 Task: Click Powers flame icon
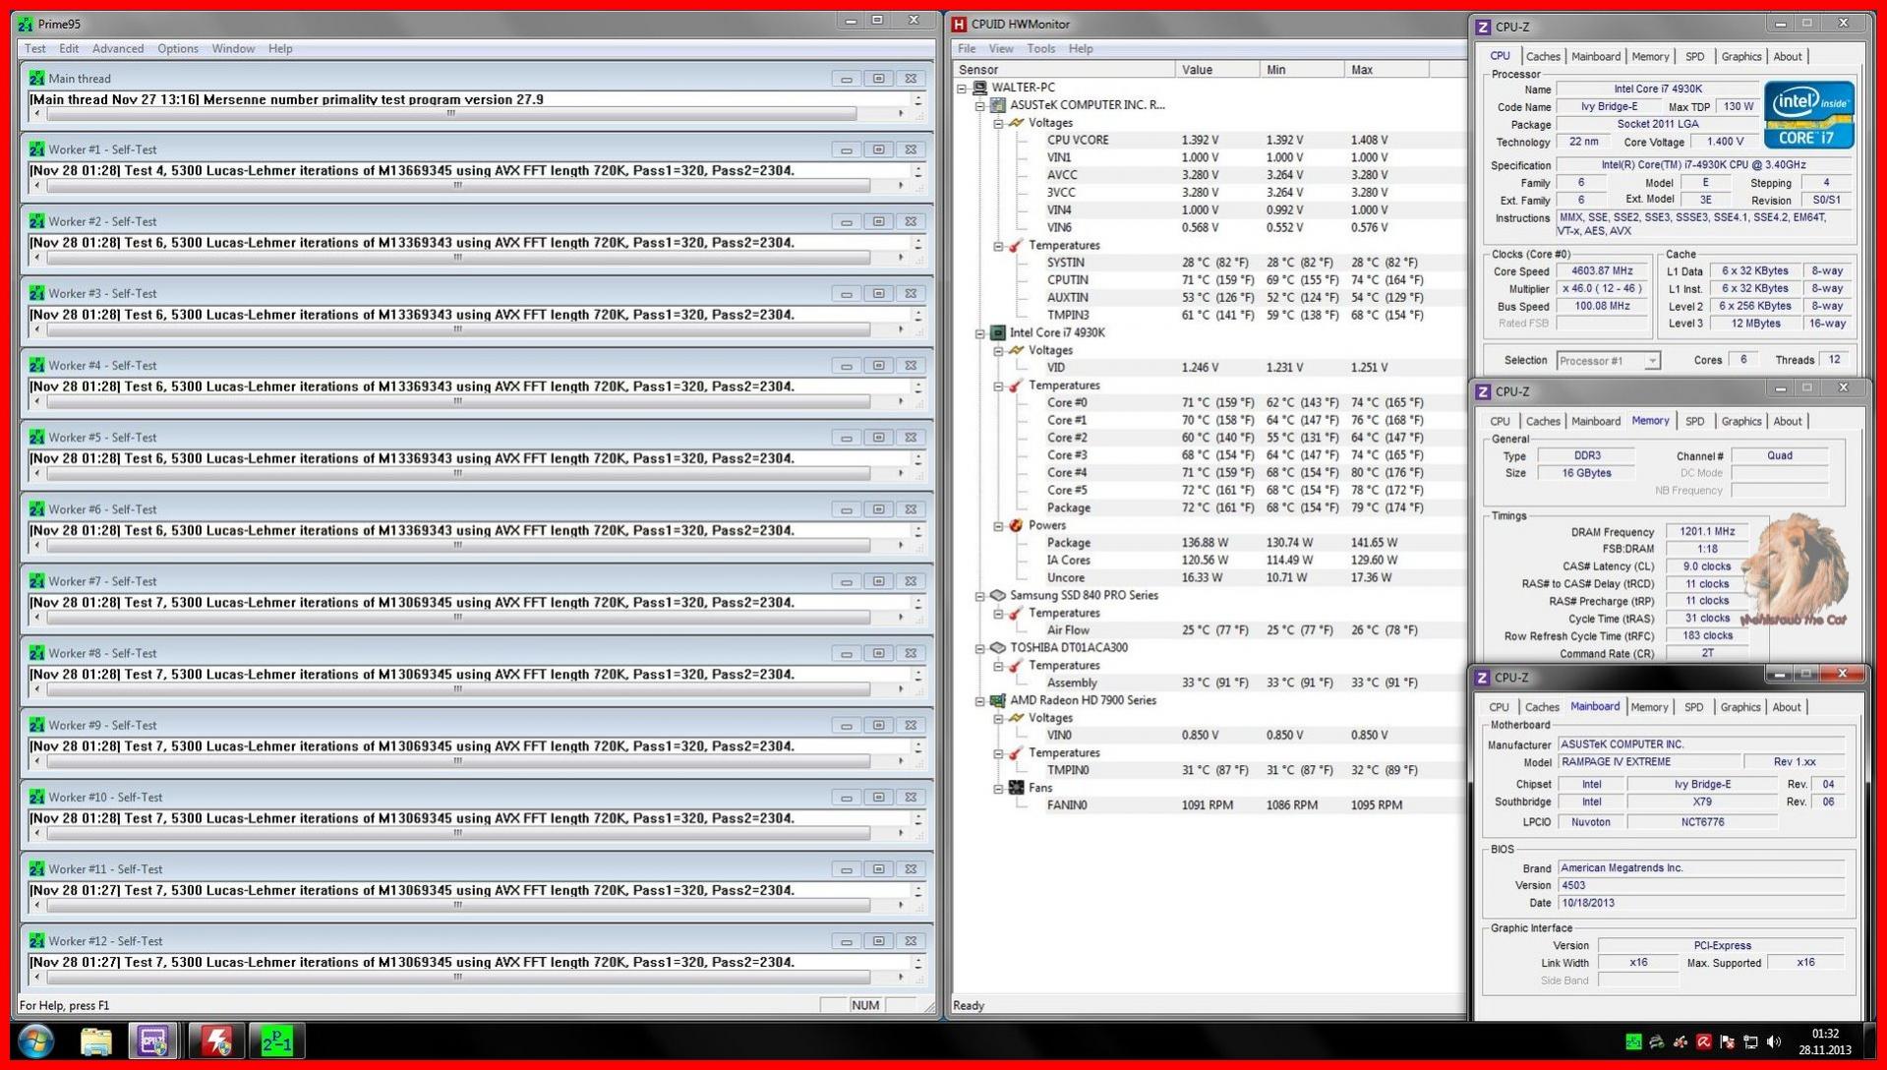click(1017, 525)
